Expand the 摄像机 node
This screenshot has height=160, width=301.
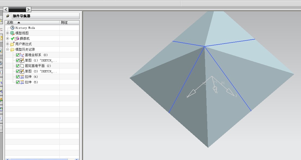(x=7, y=39)
